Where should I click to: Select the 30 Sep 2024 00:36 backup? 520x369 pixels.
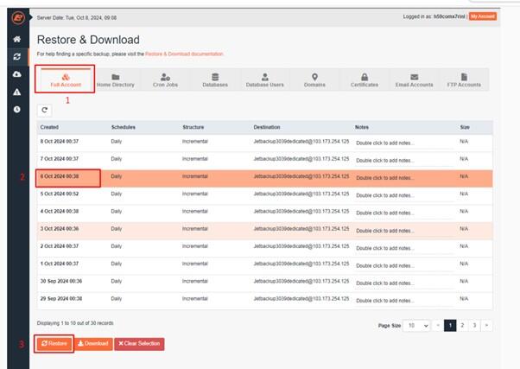click(x=264, y=283)
